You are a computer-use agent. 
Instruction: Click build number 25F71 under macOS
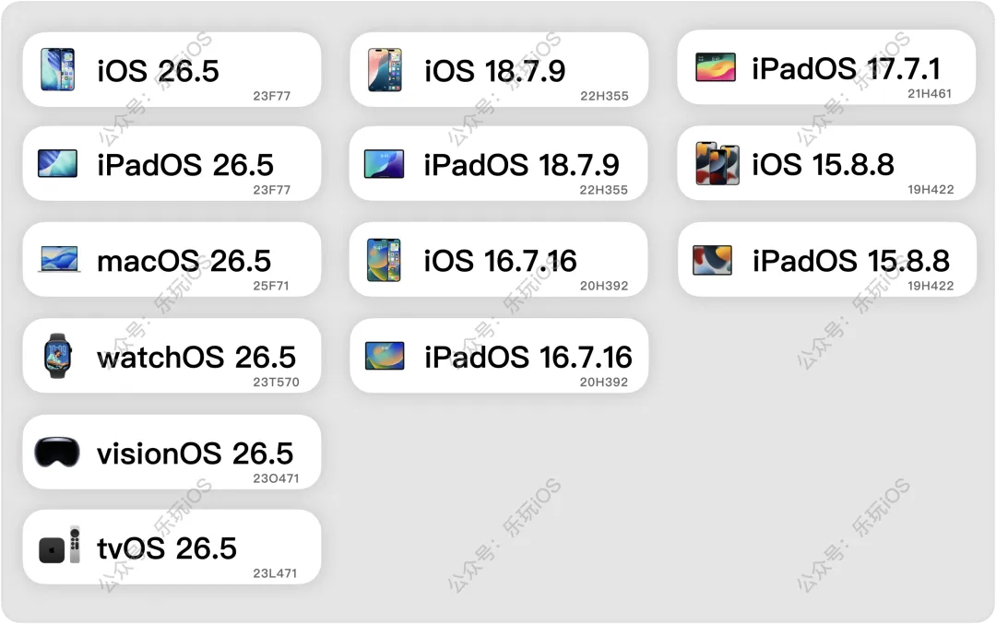(x=270, y=286)
